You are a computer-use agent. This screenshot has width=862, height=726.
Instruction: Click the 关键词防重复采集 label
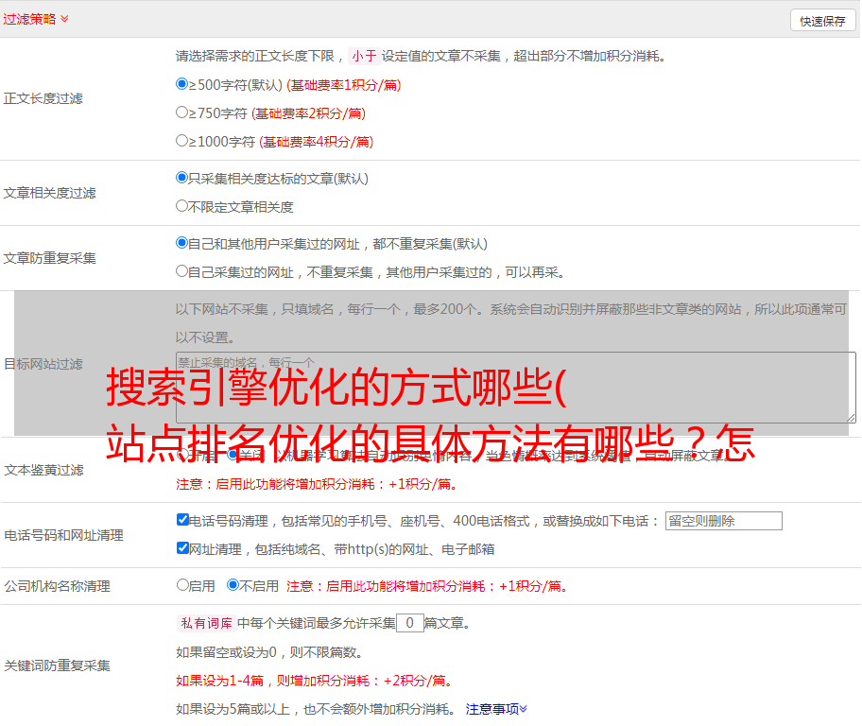pos(57,665)
